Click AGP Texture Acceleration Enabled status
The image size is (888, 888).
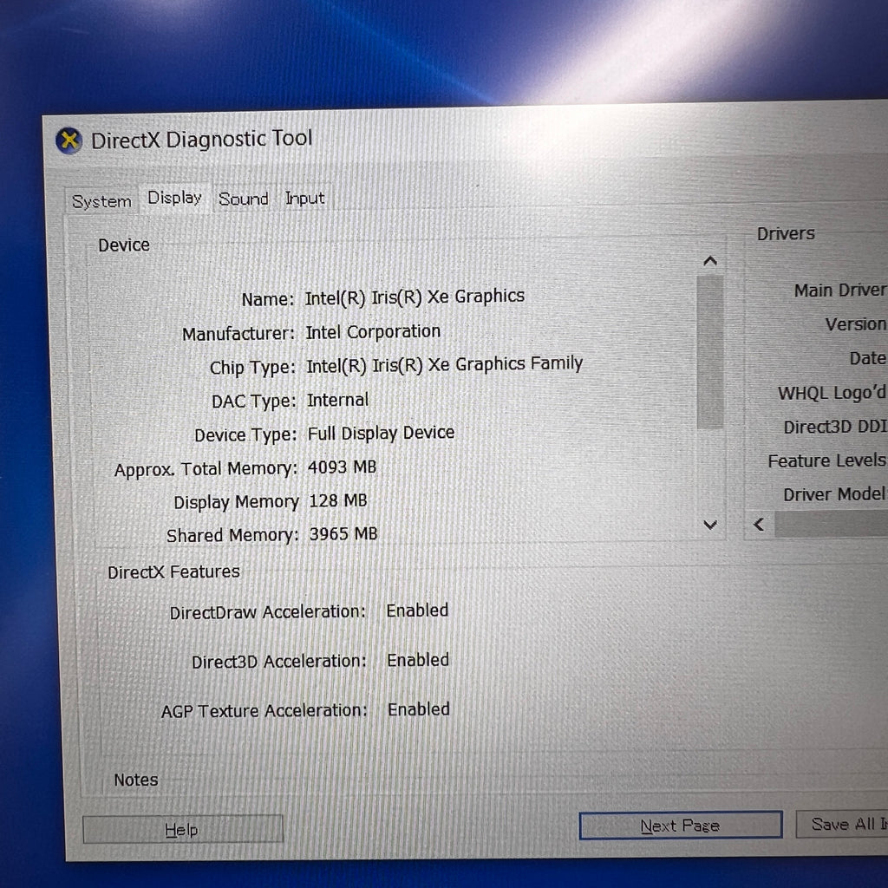[x=419, y=709]
